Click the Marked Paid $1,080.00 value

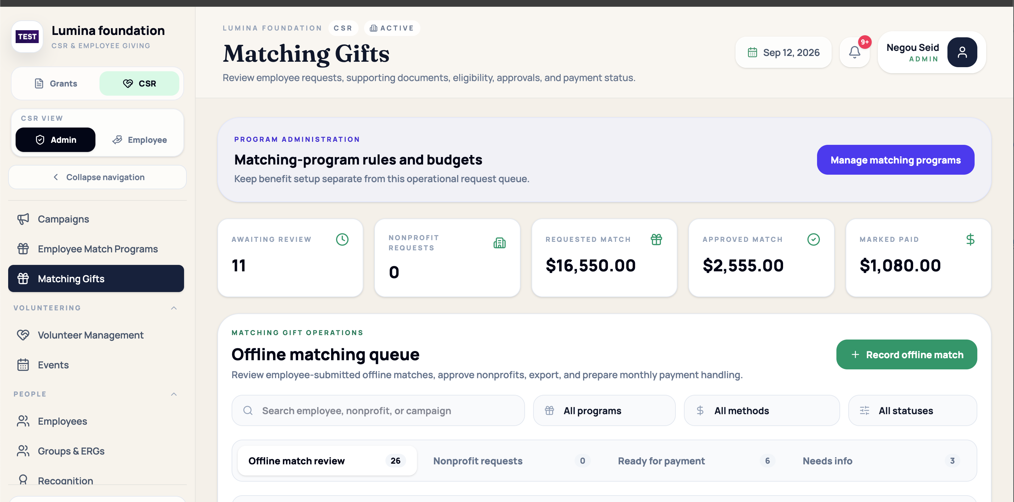[900, 266]
